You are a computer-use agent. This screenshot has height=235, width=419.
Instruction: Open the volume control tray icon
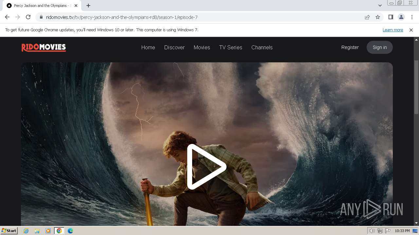pyautogui.click(x=372, y=231)
